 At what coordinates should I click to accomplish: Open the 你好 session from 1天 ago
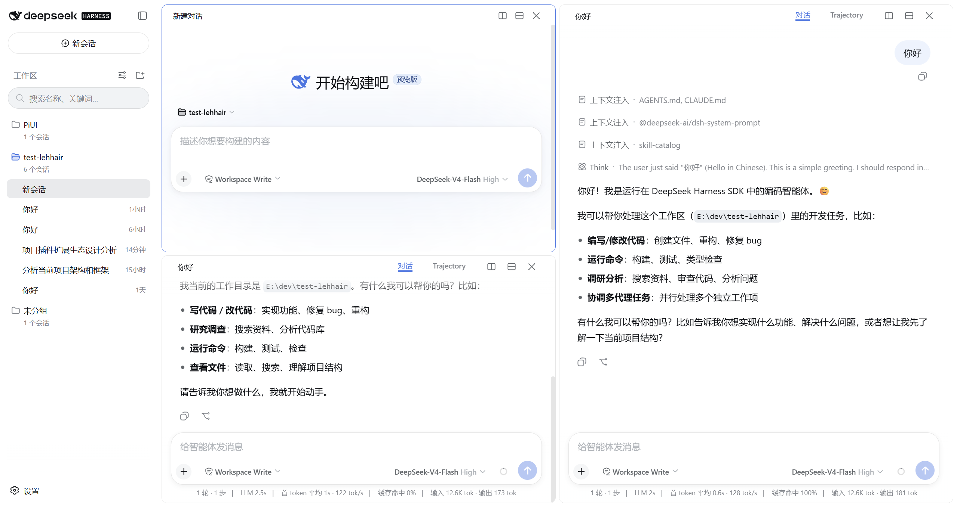(x=79, y=290)
